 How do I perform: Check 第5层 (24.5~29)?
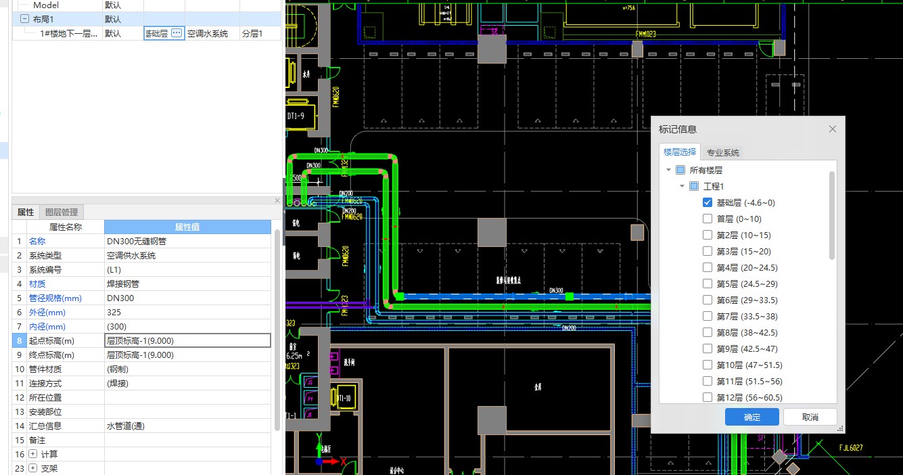[708, 284]
